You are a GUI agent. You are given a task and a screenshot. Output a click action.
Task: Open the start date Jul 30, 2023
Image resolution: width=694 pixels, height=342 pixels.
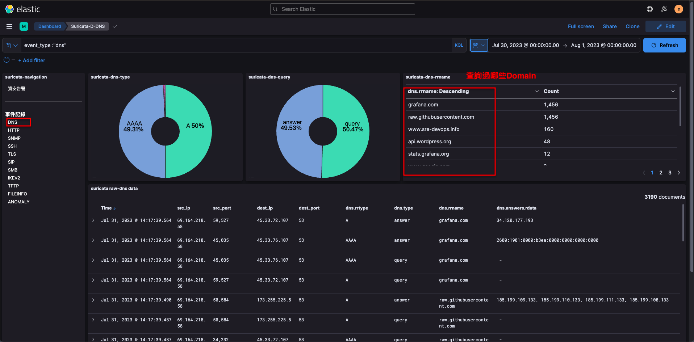(x=525, y=45)
